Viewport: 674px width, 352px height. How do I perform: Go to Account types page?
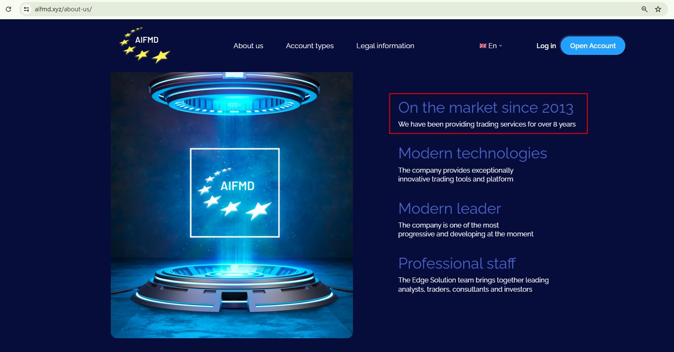pyautogui.click(x=310, y=46)
